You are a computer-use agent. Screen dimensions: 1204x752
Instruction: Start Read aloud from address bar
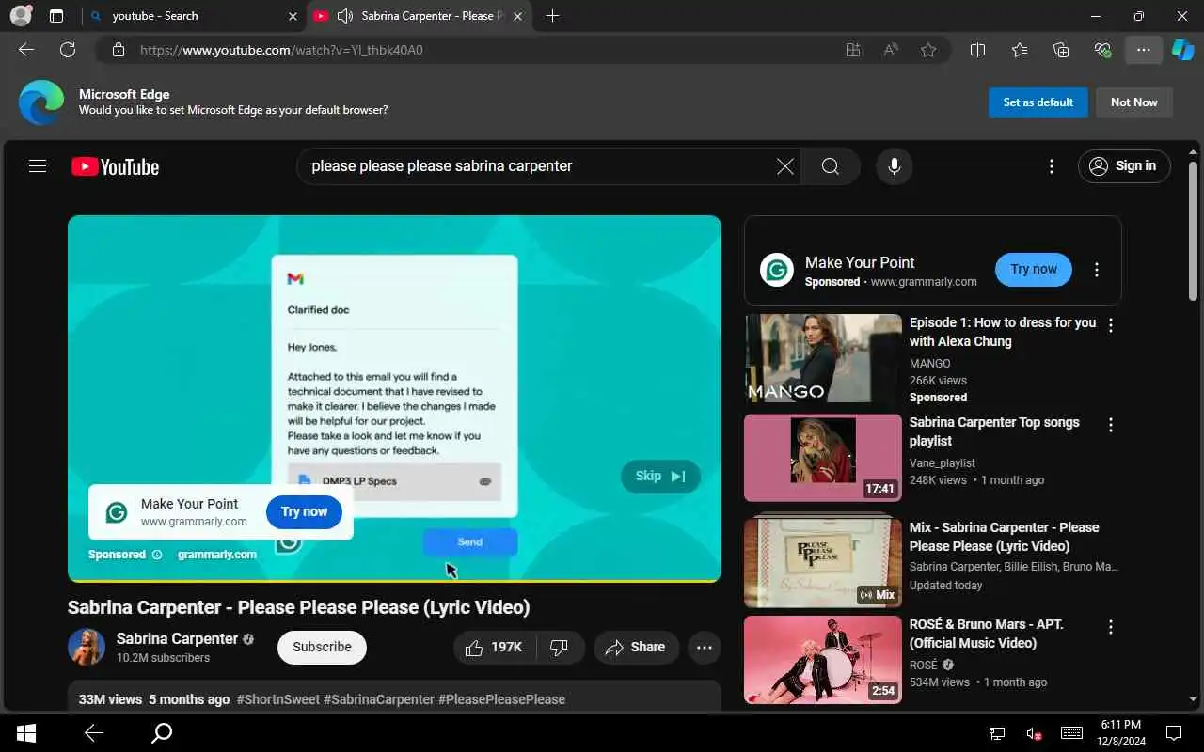click(x=891, y=50)
